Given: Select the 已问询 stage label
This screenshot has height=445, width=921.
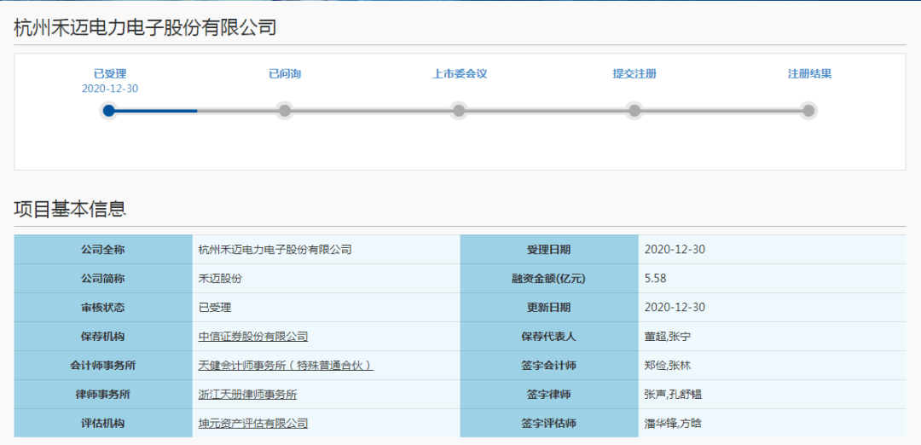Looking at the screenshot, I should [285, 73].
